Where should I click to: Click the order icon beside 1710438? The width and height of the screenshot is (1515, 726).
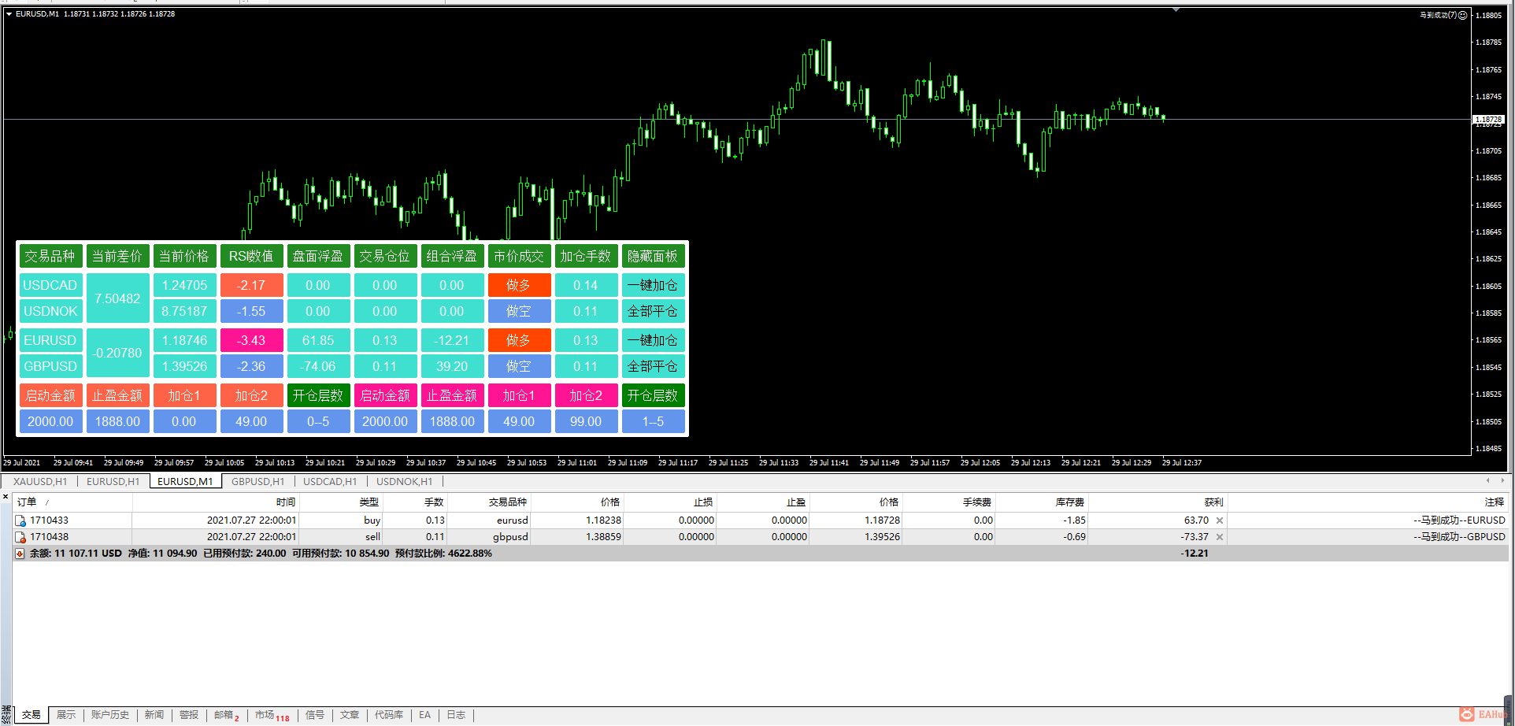point(20,537)
